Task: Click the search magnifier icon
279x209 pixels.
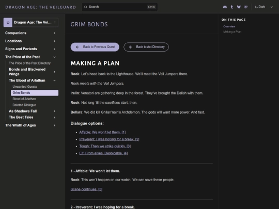Action: [86, 7]
